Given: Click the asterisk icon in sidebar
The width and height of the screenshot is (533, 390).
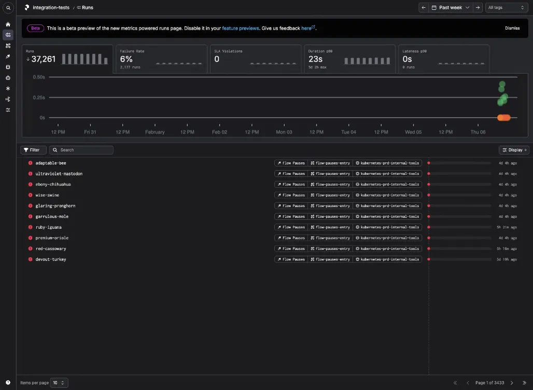Looking at the screenshot, I should [8, 88].
